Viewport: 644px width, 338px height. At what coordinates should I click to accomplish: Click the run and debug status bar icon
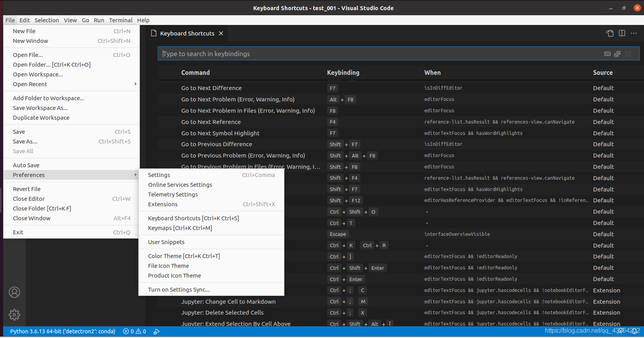(157, 331)
